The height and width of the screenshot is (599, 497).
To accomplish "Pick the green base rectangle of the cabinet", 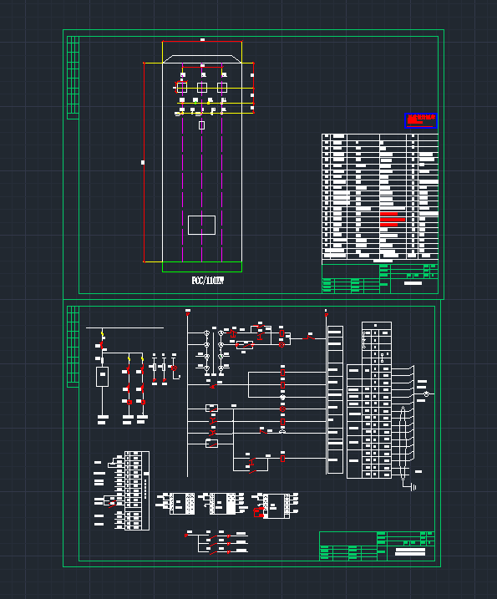I will coord(202,267).
